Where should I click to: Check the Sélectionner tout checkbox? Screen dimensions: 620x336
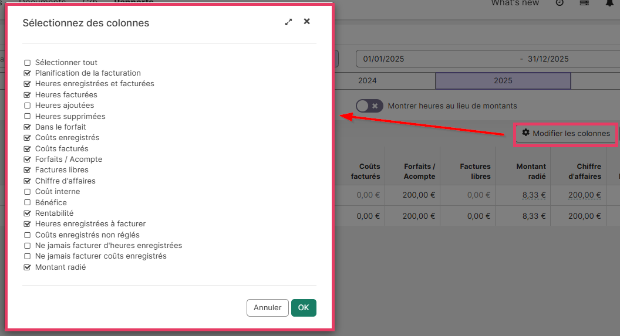27,63
